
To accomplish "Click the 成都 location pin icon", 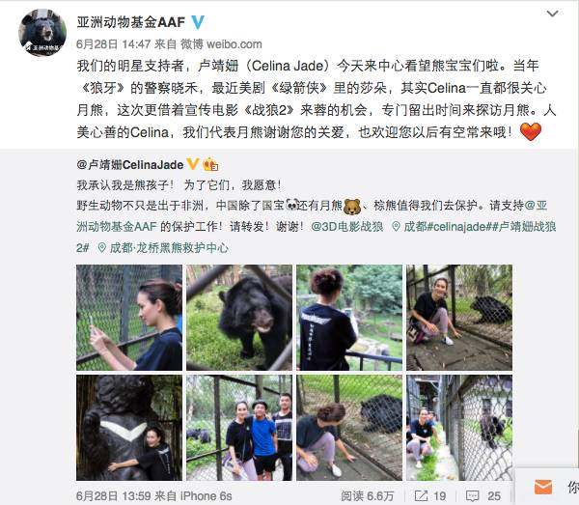I will (x=396, y=227).
